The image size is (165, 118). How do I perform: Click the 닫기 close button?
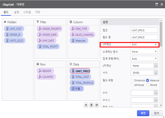click(x=156, y=113)
